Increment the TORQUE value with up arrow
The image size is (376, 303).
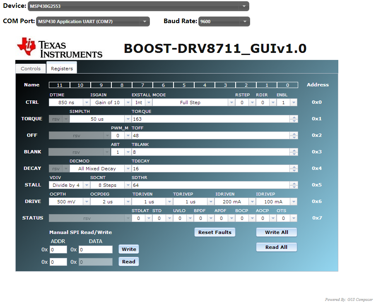(294, 117)
